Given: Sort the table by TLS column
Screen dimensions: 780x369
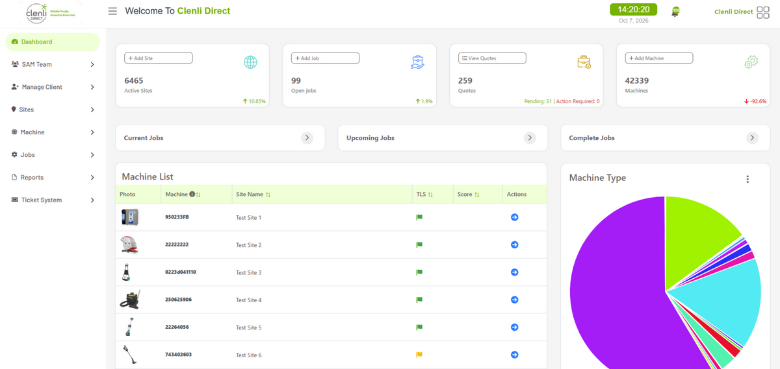Looking at the screenshot, I should coord(430,195).
